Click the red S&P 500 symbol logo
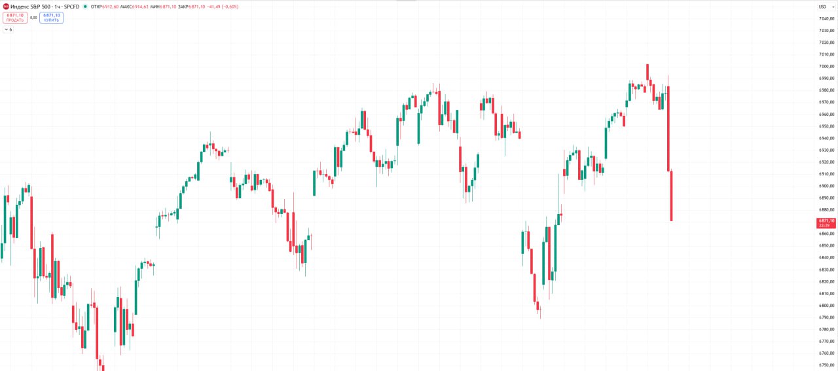 tap(6, 7)
